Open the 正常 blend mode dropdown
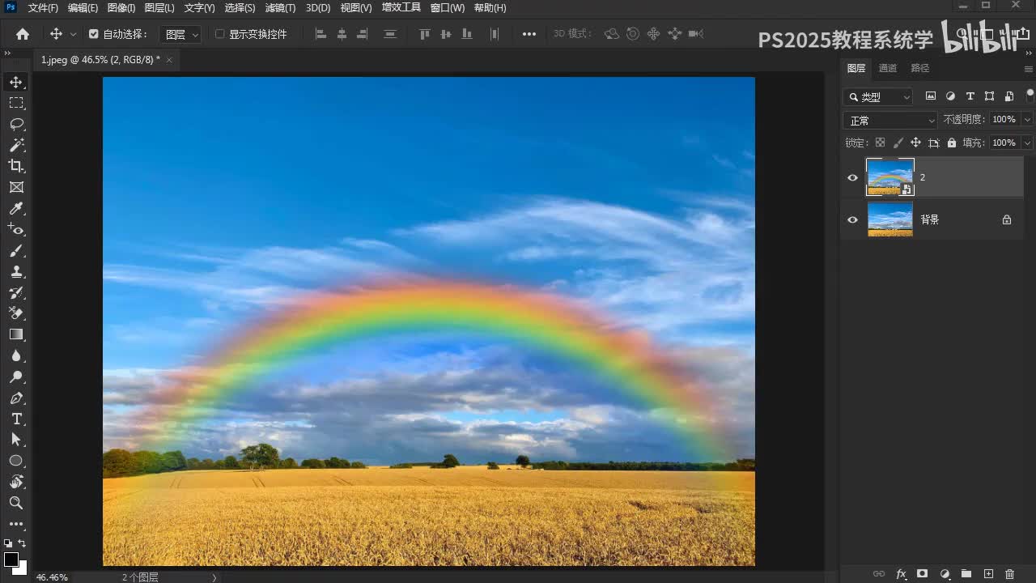Image resolution: width=1036 pixels, height=583 pixels. pos(890,120)
